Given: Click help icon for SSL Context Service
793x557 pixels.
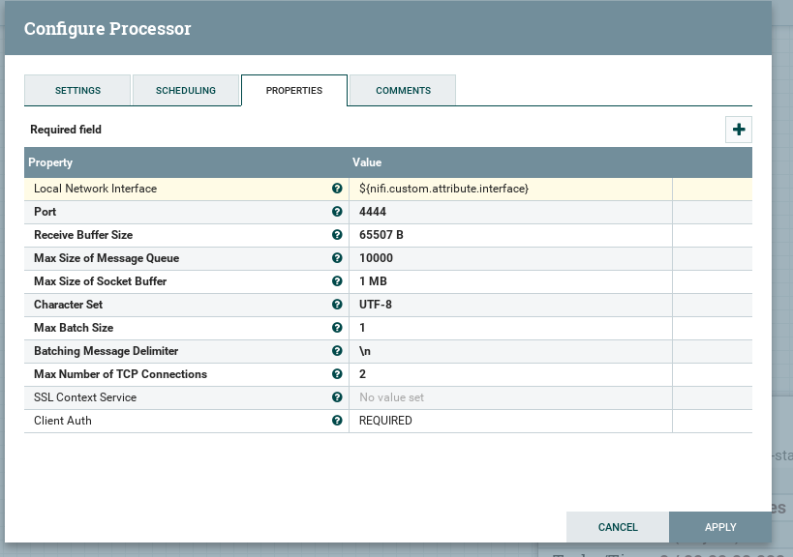Looking at the screenshot, I should click(x=337, y=397).
